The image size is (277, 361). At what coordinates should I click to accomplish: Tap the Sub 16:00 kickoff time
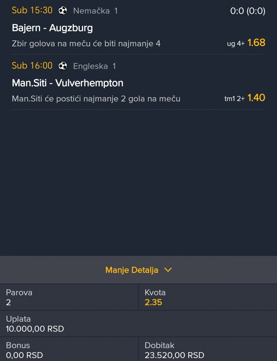32,66
